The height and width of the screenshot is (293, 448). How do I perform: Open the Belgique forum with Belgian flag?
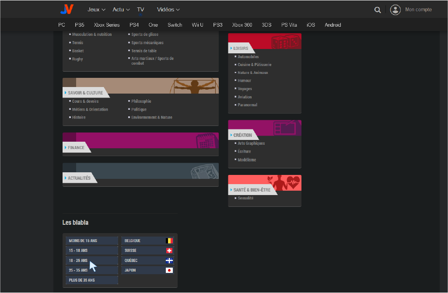coord(147,241)
